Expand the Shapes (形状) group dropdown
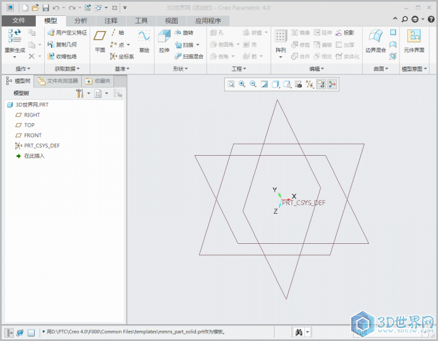This screenshot has height=341, width=438. tap(180, 69)
